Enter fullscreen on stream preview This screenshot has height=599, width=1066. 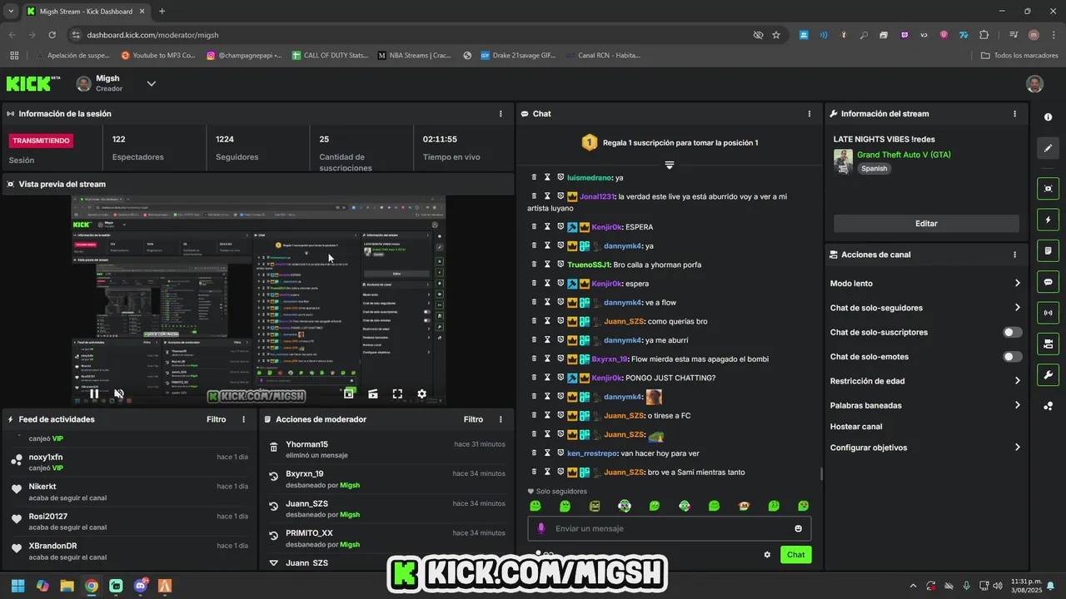tap(397, 394)
